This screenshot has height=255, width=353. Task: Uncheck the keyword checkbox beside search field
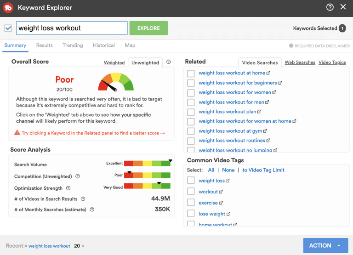(x=8, y=28)
